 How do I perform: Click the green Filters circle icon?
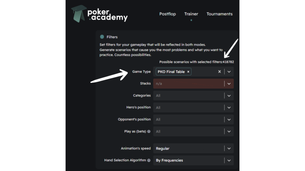[102, 37]
